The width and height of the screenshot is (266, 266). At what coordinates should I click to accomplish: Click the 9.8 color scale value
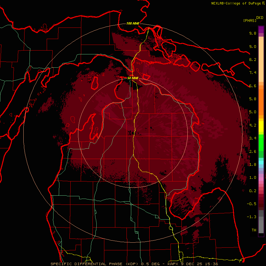coord(253,33)
